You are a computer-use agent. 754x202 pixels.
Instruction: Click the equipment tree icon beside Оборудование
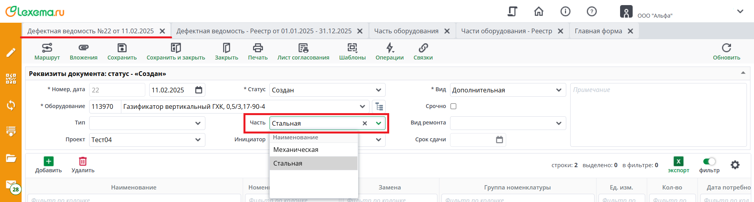coord(379,106)
